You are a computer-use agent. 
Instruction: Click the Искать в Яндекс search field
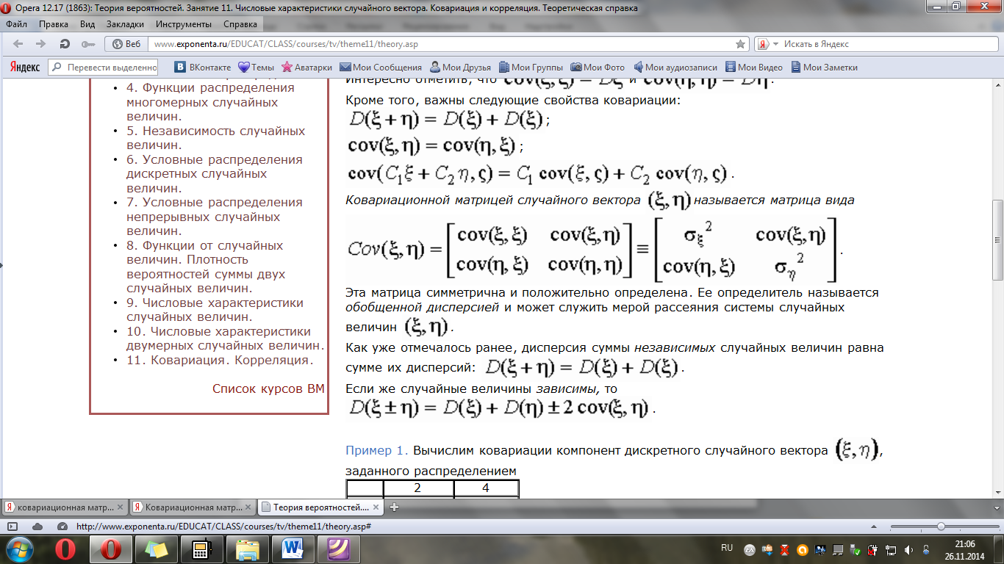tap(885, 44)
